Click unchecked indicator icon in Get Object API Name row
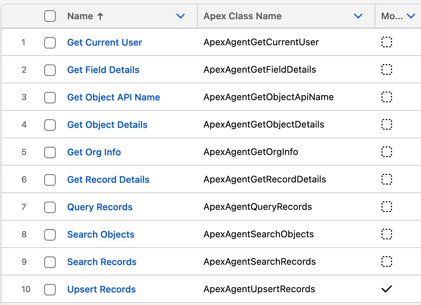 [x=387, y=97]
